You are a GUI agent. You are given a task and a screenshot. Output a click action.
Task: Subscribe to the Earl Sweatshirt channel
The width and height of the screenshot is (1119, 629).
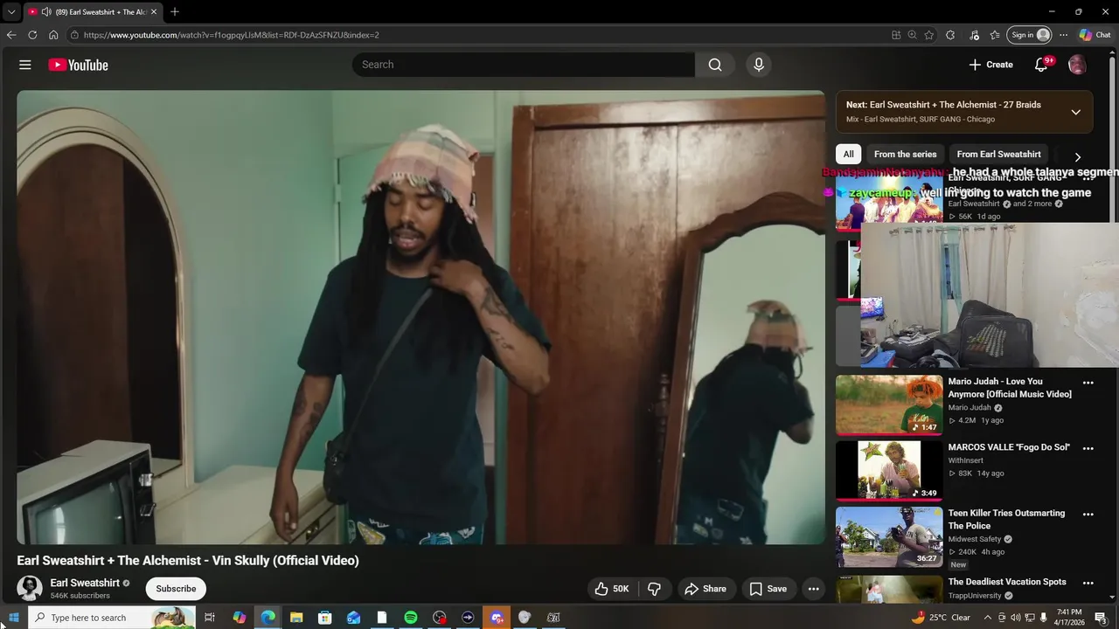(x=176, y=589)
